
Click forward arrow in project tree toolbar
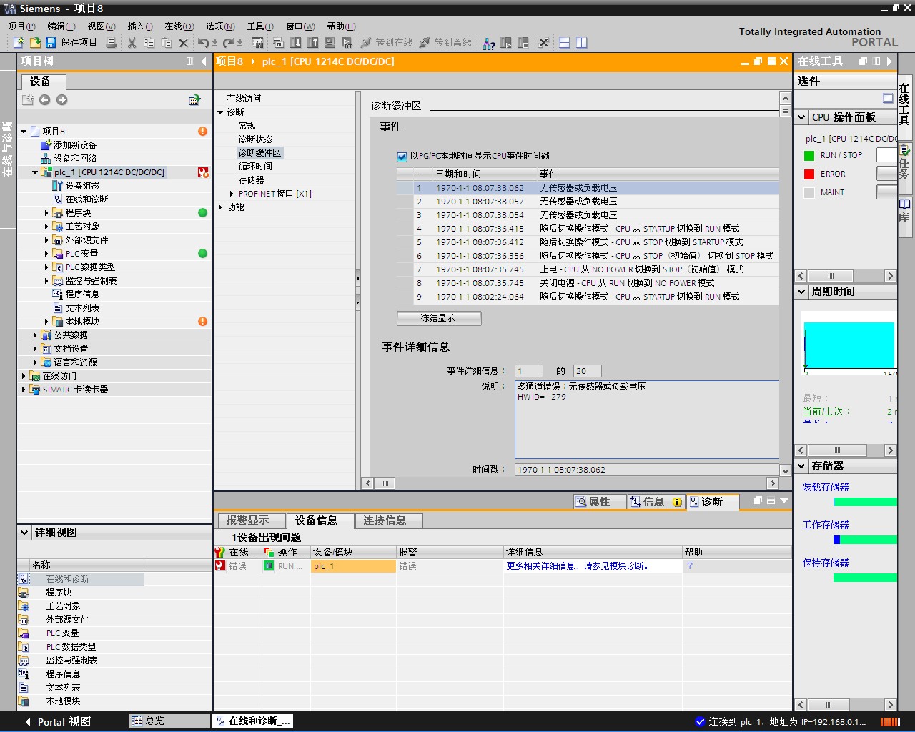[x=61, y=100]
